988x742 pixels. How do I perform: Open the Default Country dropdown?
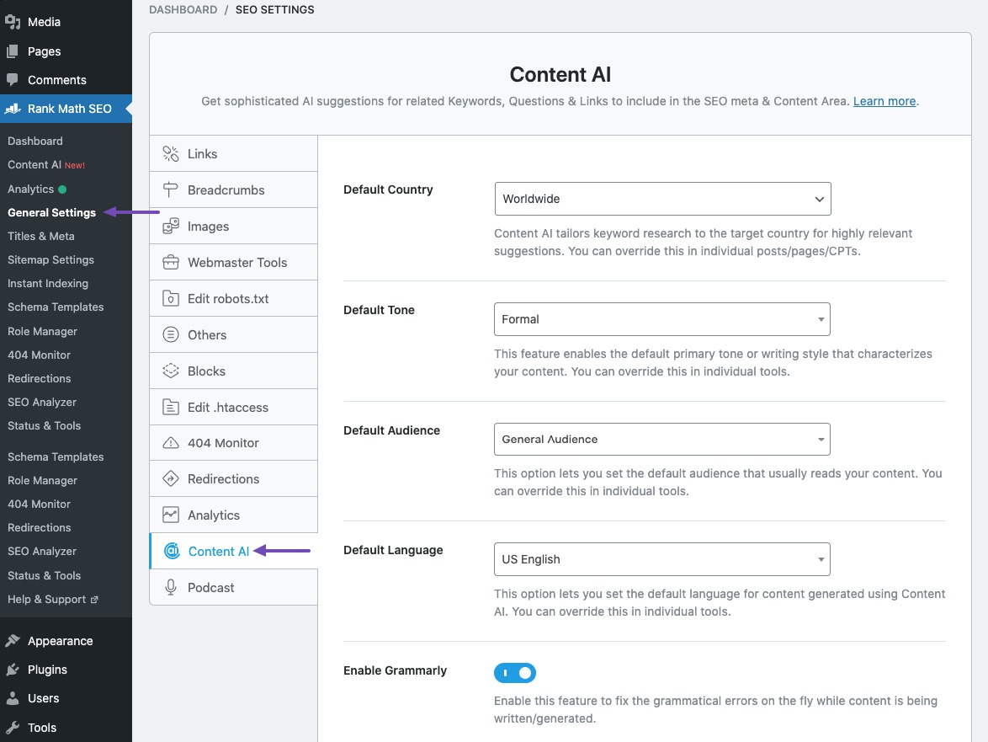663,199
